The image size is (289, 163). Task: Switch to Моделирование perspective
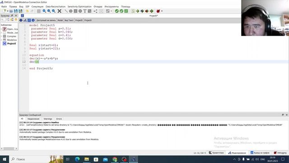point(237,153)
